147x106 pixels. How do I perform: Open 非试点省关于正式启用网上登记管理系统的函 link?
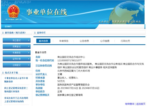pyautogui.click(x=16, y=100)
